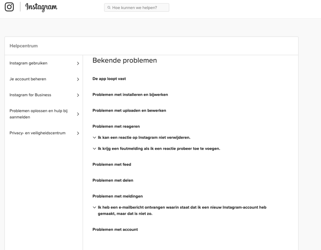
Task: Open 'Problemen met uploaden en bewerken'
Action: coord(129,110)
